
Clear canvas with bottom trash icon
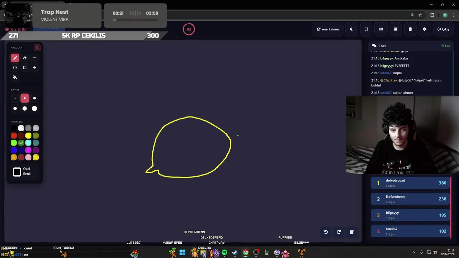351,232
